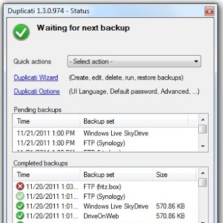Sort pending backups by Backup set column
Image resolution: width=223 pixels, height=223 pixels.
[134, 121]
